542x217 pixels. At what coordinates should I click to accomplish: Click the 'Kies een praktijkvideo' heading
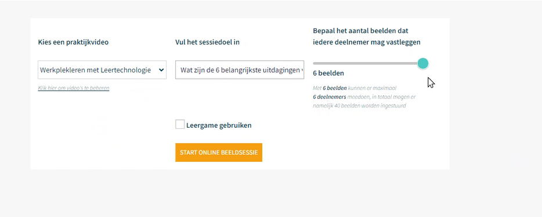[x=73, y=42]
